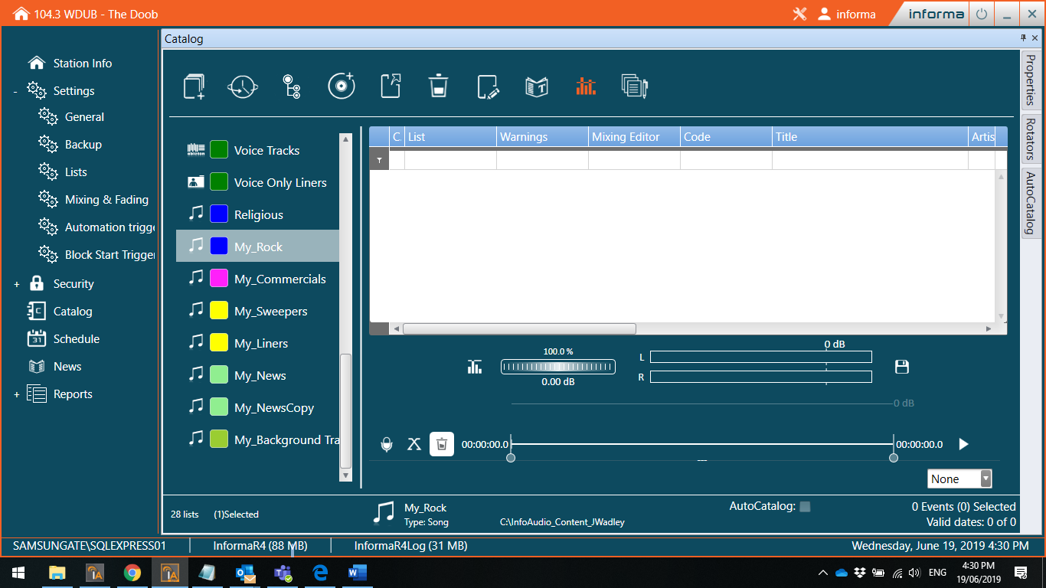Export the selected catalog item
1046x588 pixels.
391,86
